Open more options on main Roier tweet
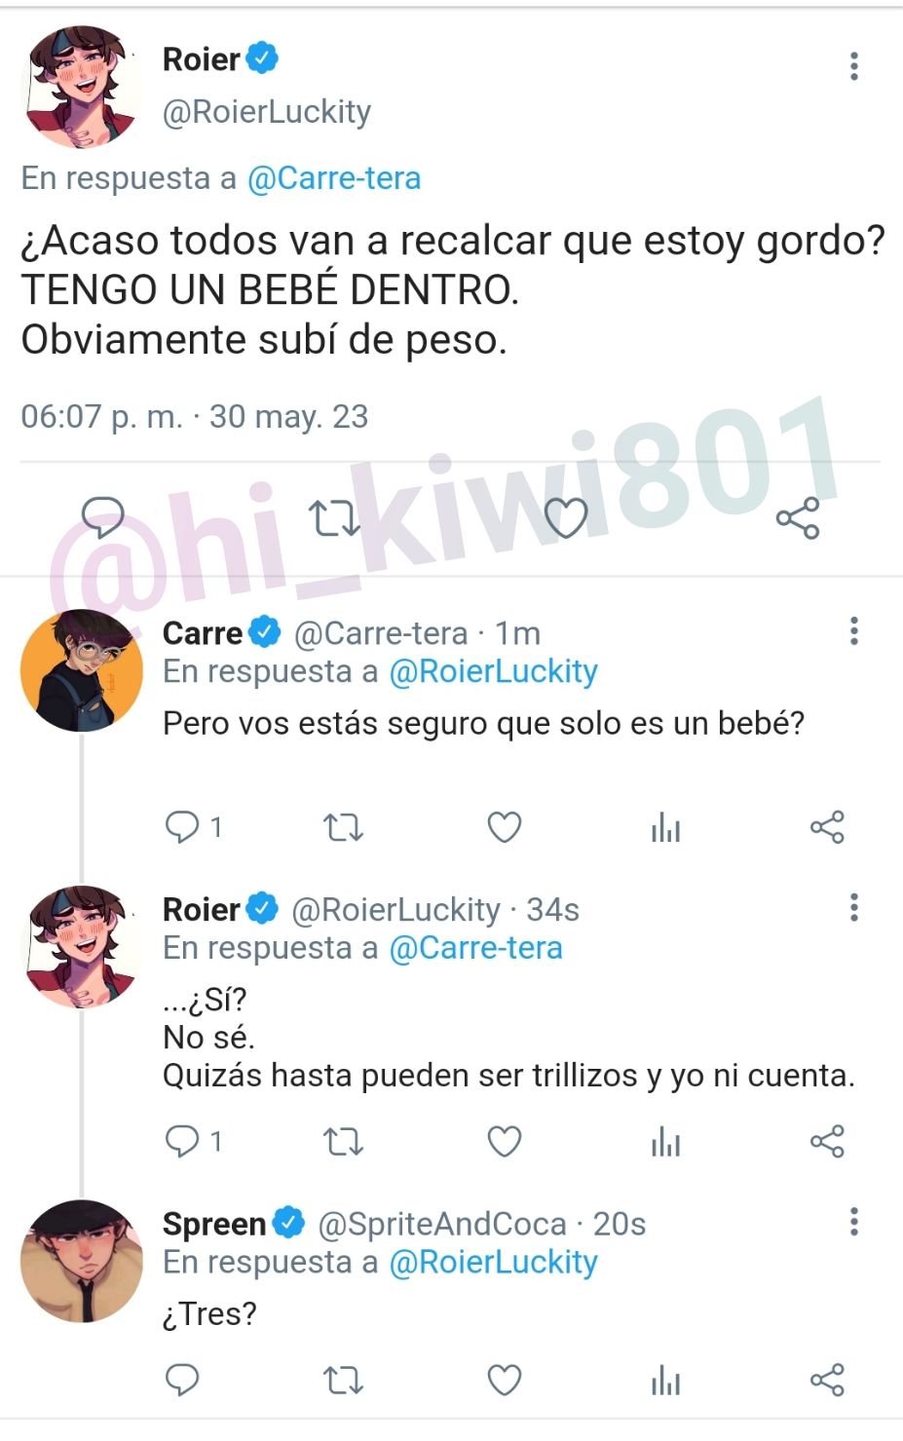903x1441 pixels. 854,66
